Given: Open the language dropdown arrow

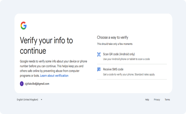Looking at the screenshot, I should pyautogui.click(x=41, y=100).
